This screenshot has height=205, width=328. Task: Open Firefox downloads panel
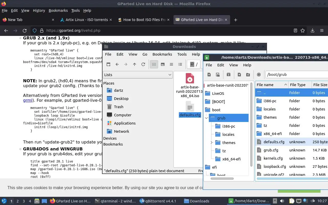(x=312, y=30)
